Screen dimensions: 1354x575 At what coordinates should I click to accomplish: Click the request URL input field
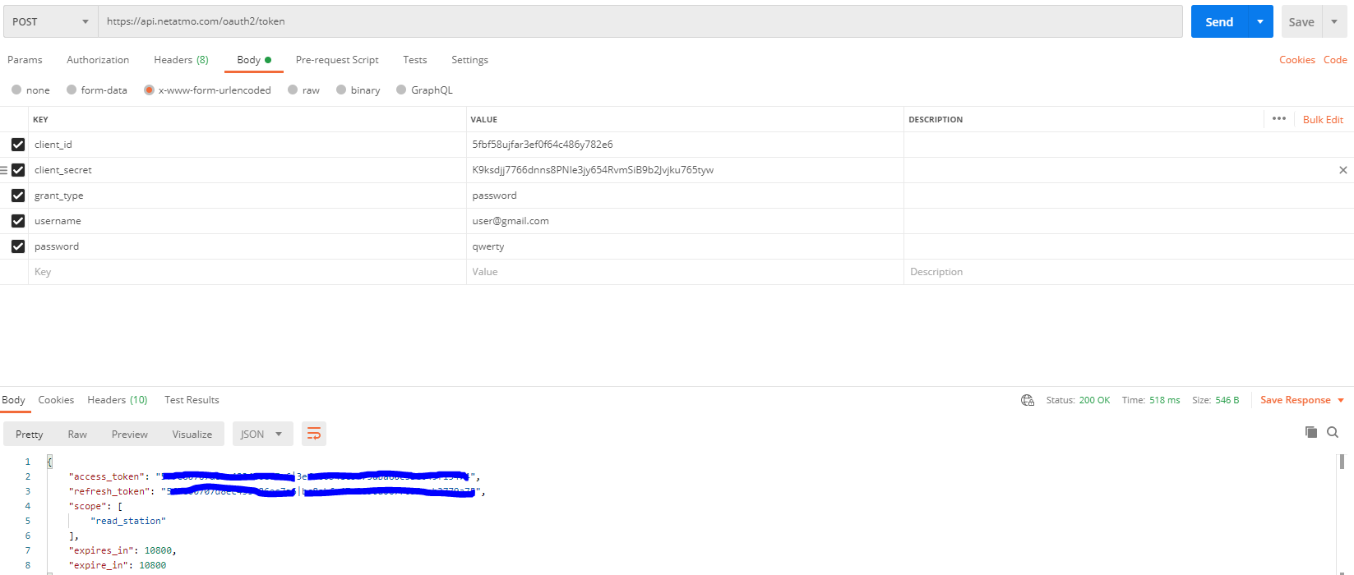[640, 22]
